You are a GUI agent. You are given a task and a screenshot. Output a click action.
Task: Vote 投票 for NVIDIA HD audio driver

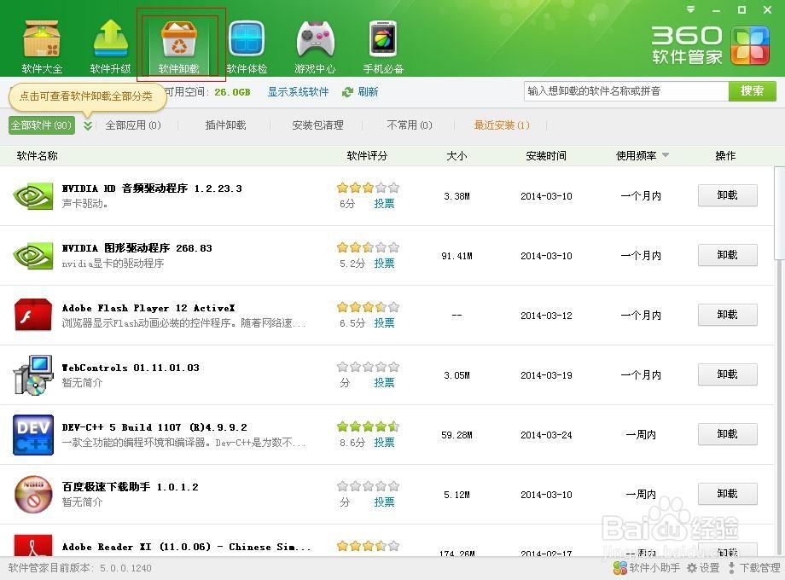tap(384, 204)
